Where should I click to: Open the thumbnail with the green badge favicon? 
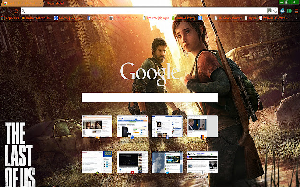click(97, 162)
